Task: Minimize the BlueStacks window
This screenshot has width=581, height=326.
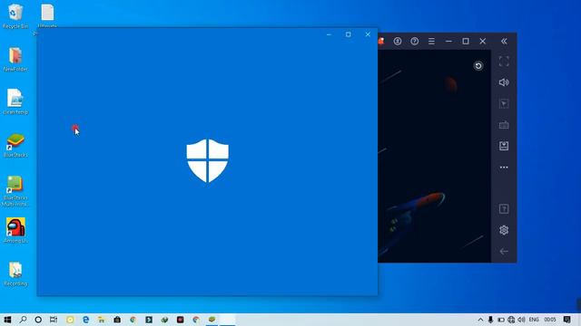Action: (x=448, y=41)
